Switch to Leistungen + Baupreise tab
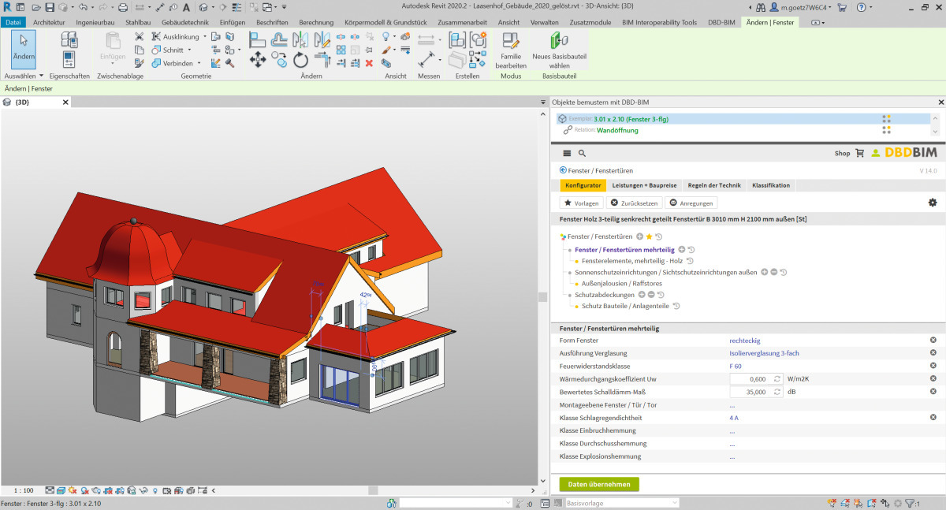Screen dimensions: 946x510 (x=645, y=185)
